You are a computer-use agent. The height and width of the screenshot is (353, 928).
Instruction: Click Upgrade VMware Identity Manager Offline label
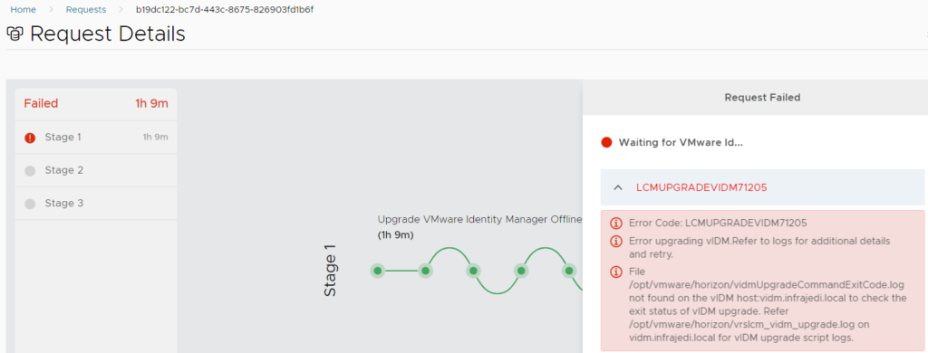pos(480,219)
